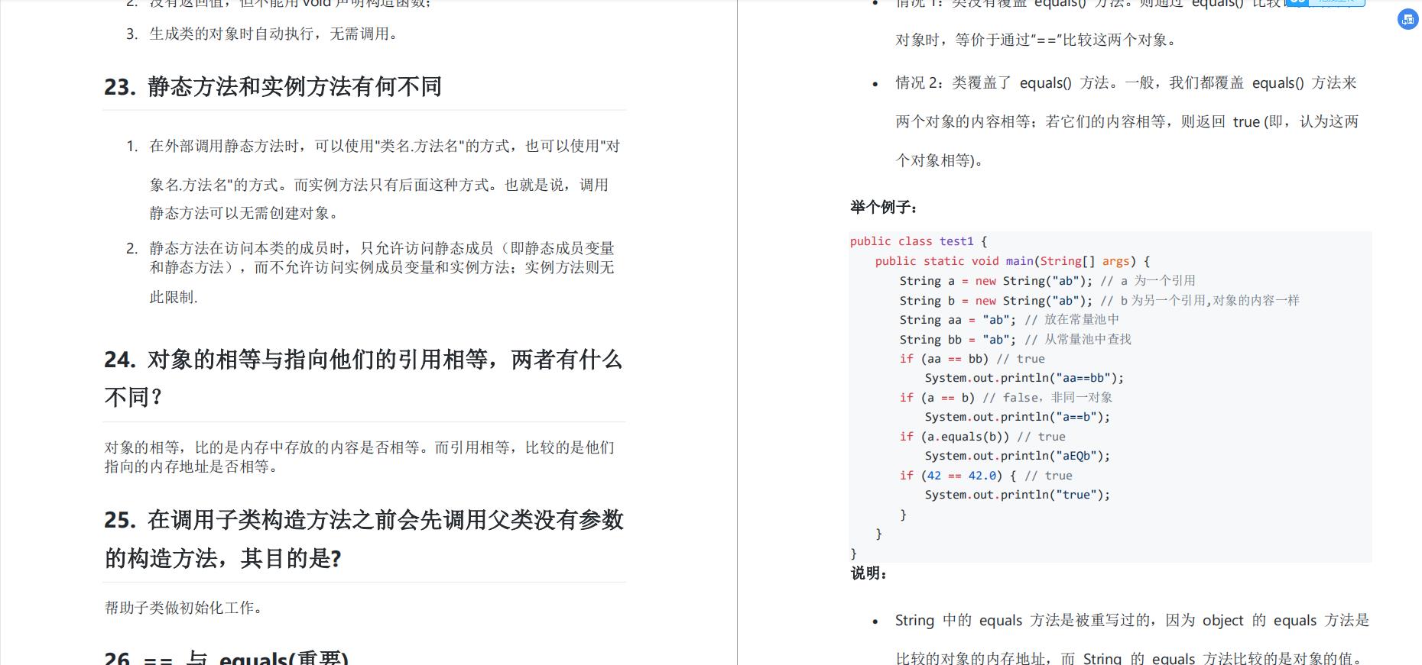Click the blue convert-to-Word floating icon

pos(1408,21)
